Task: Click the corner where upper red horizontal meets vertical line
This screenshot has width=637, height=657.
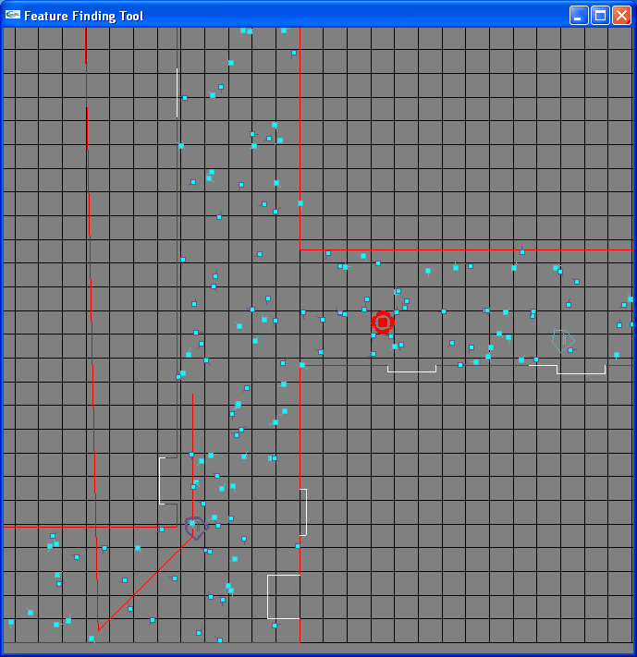Action: (x=300, y=249)
